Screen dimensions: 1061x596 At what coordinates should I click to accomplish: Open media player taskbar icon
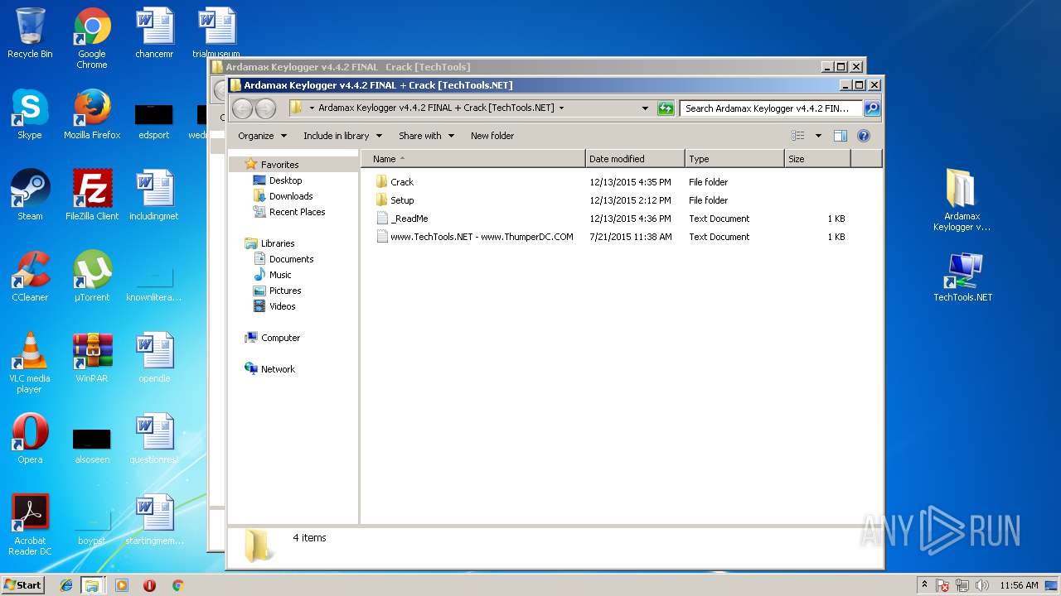(122, 585)
